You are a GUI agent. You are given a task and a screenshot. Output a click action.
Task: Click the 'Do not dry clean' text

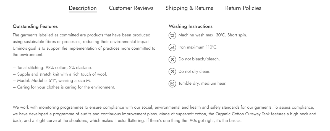click(x=194, y=71)
